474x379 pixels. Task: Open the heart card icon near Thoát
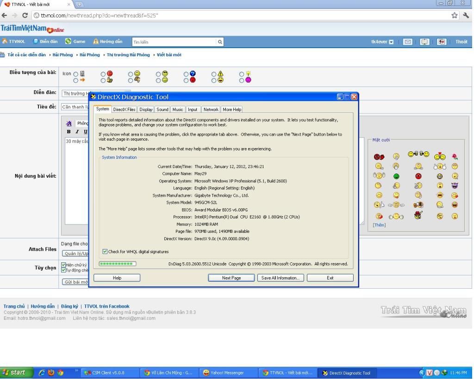[x=441, y=42]
